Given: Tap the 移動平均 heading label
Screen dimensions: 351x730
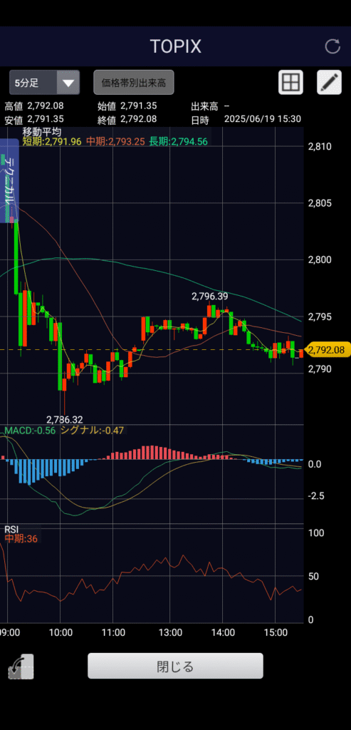Looking at the screenshot, I should tap(42, 132).
